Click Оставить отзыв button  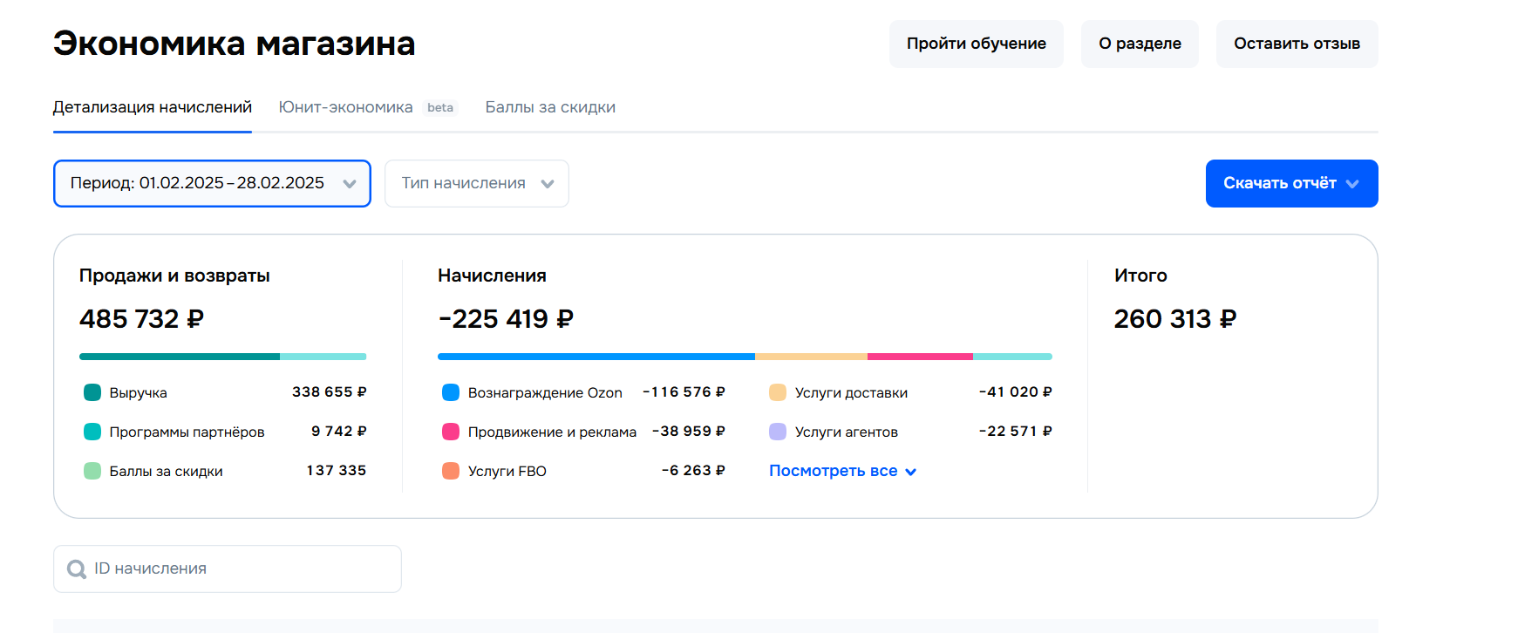1297,44
